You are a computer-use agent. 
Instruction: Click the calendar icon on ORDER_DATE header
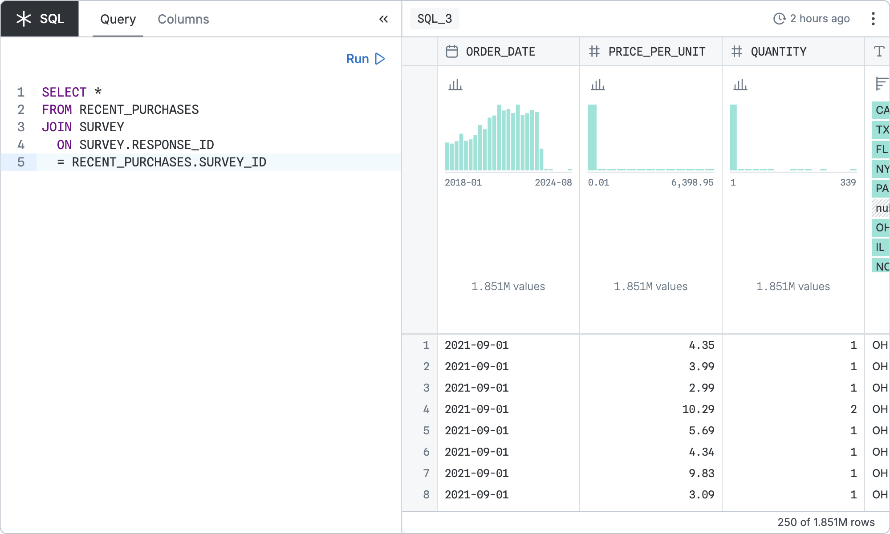[451, 51]
